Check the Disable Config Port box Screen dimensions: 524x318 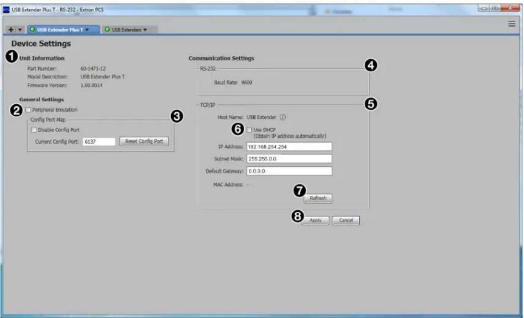33,130
